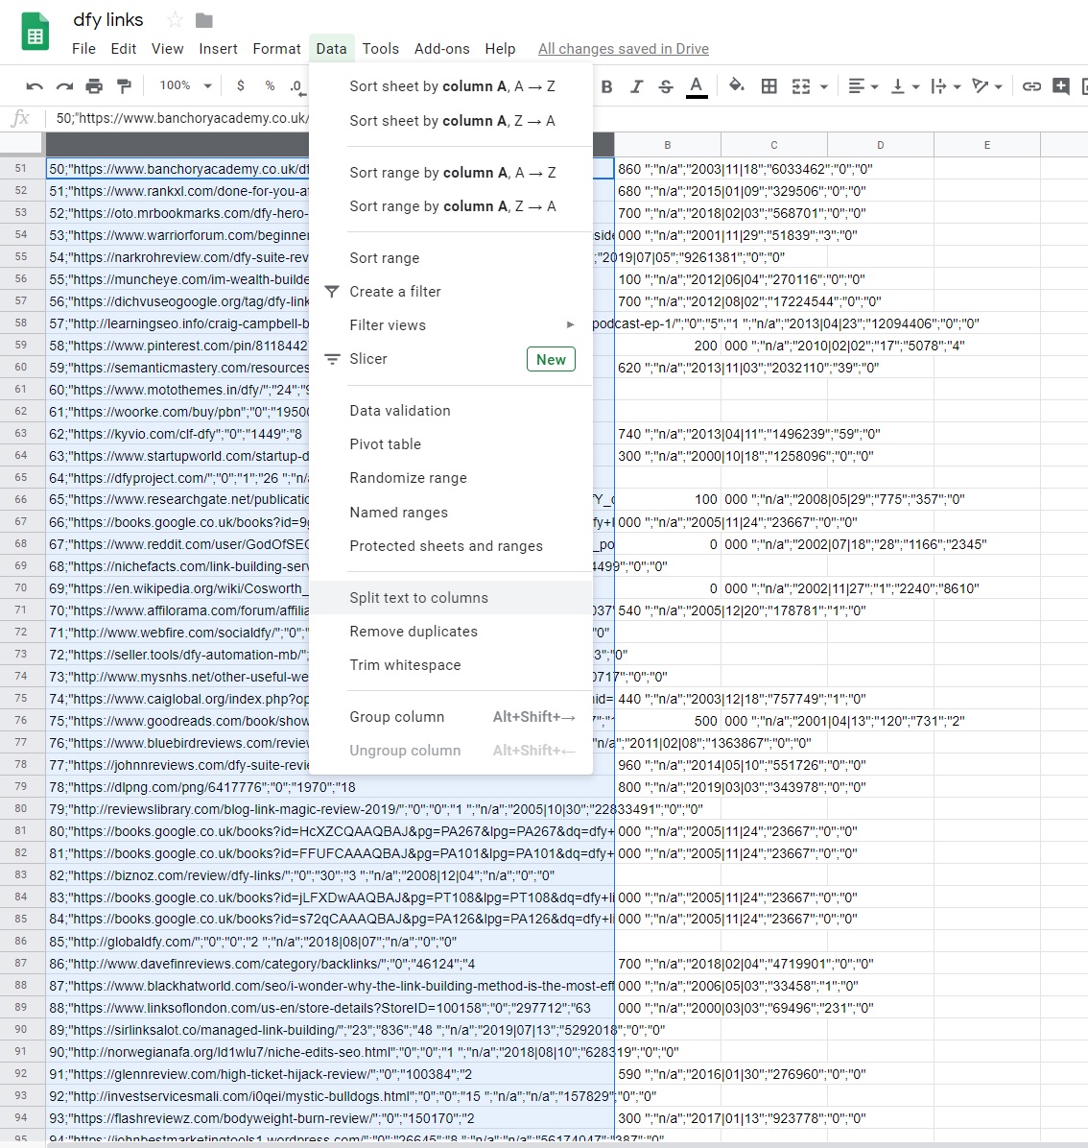Open the Insert menu
The image size is (1088, 1148).
(x=218, y=48)
